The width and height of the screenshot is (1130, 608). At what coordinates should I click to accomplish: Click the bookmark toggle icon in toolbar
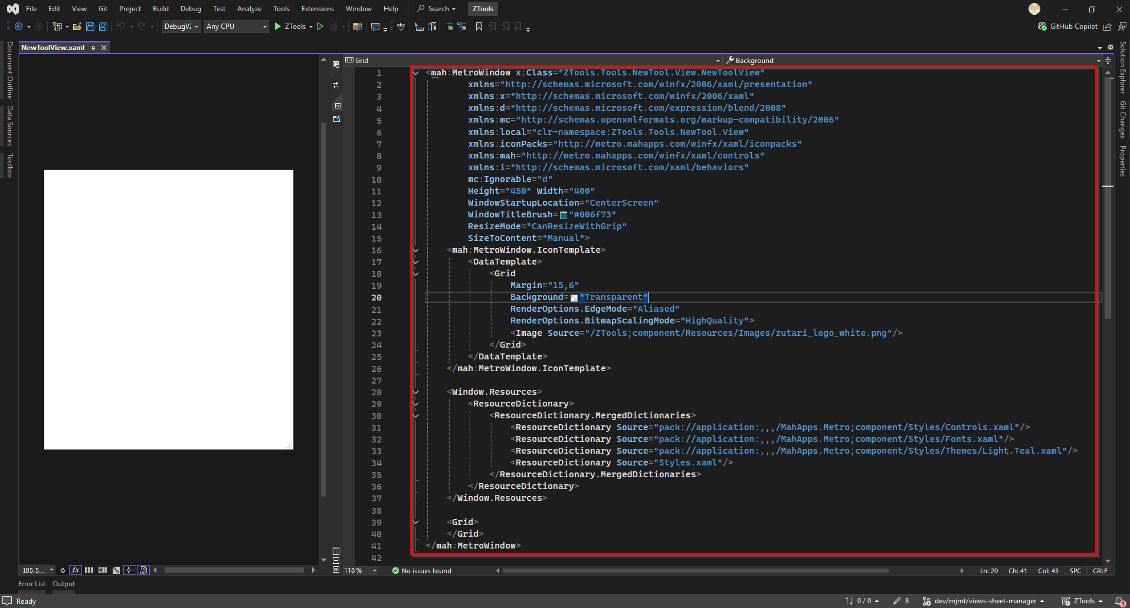479,27
